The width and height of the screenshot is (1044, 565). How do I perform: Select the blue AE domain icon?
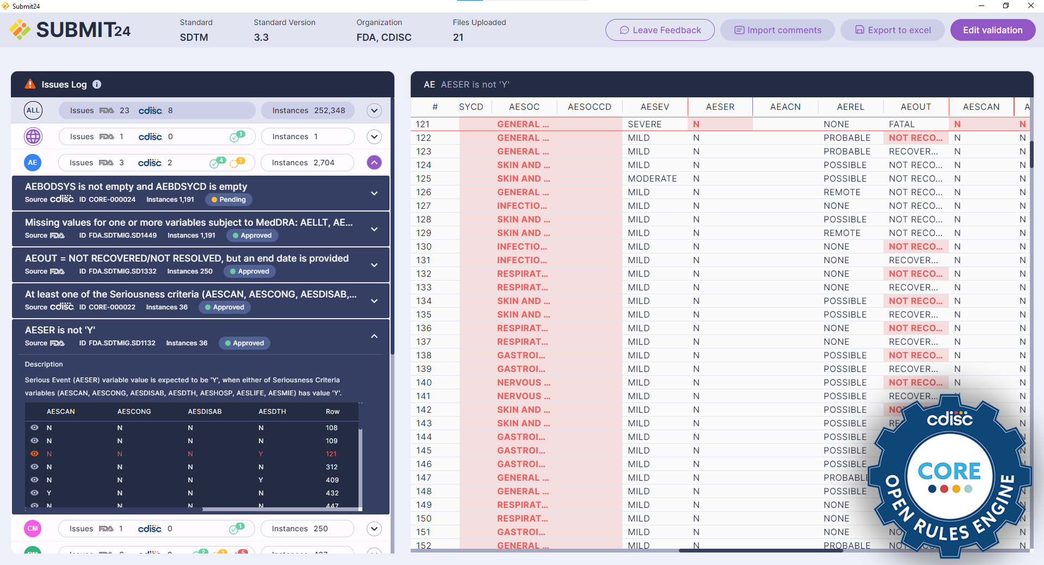click(33, 163)
